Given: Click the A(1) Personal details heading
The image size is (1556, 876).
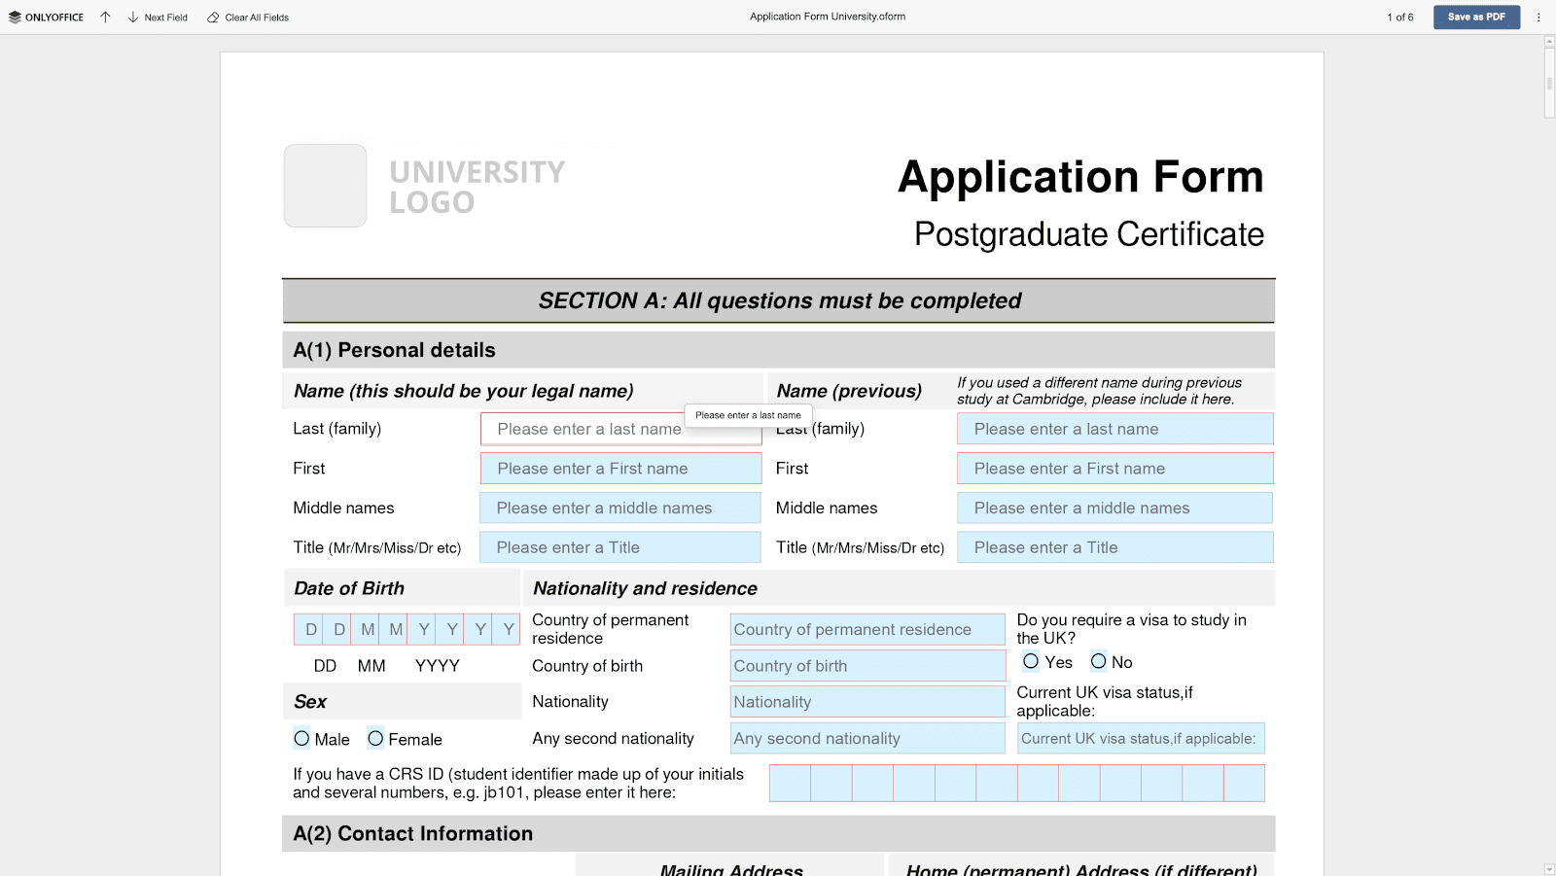Looking at the screenshot, I should tap(394, 350).
